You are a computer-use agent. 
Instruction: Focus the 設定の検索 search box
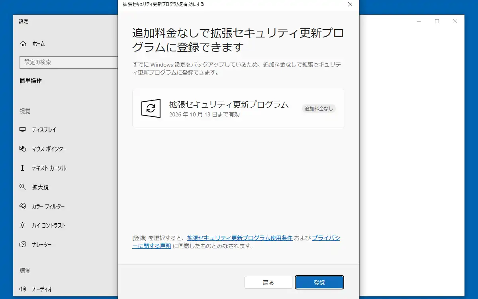pos(69,62)
